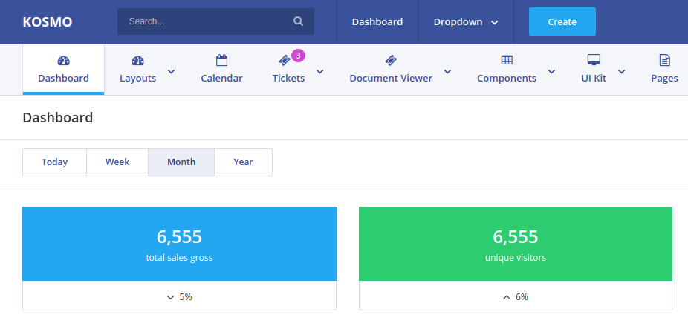Select the Today time range
The width and height of the screenshot is (688, 326).
[x=55, y=162]
